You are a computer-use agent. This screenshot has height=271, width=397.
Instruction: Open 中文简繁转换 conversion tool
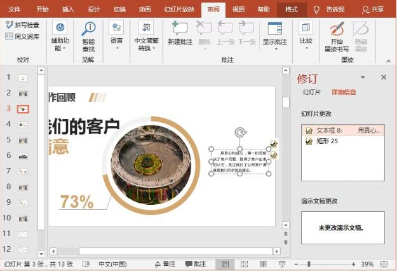tap(146, 36)
